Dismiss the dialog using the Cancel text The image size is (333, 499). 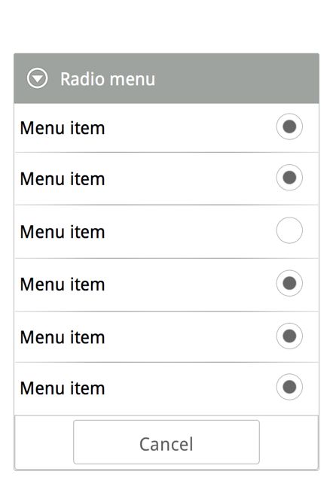click(166, 444)
